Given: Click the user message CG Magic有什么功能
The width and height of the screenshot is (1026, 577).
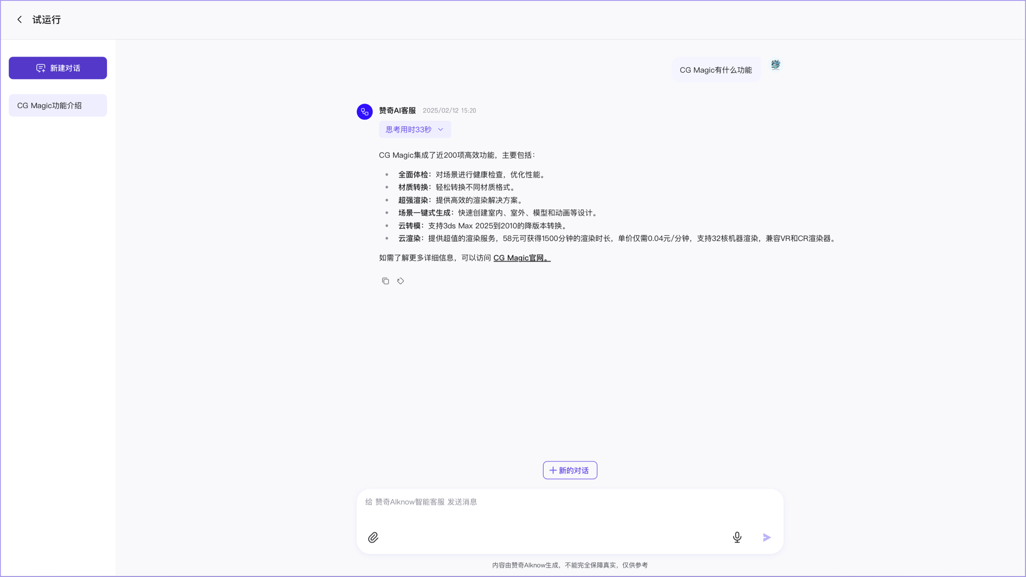Looking at the screenshot, I should [715, 70].
